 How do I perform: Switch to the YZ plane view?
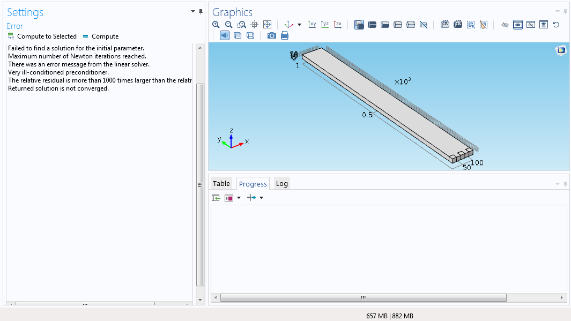(325, 25)
